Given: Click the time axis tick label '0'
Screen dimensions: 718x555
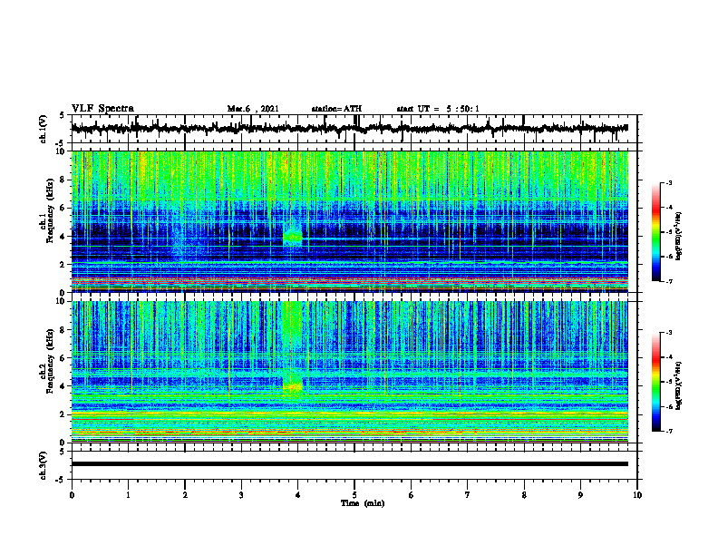Looking at the screenshot, I should pos(72,495).
